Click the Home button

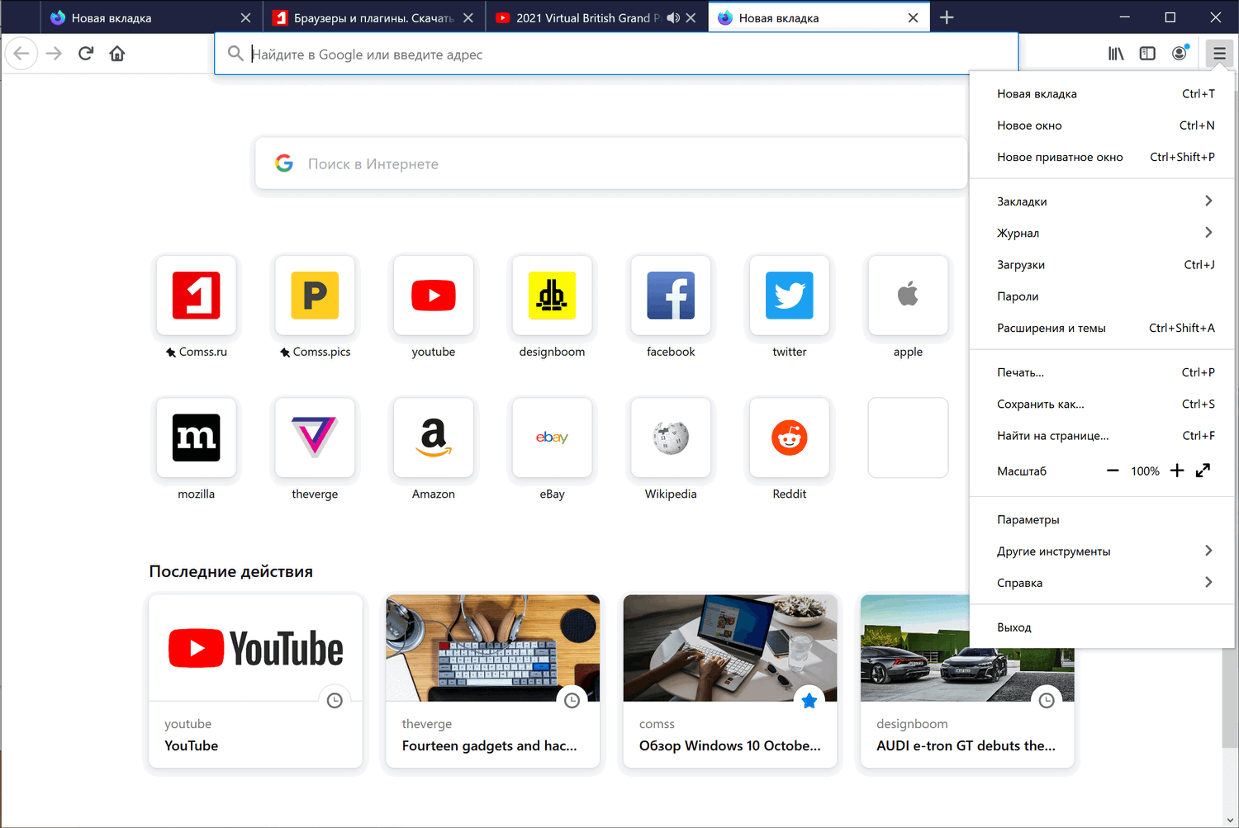pyautogui.click(x=116, y=53)
